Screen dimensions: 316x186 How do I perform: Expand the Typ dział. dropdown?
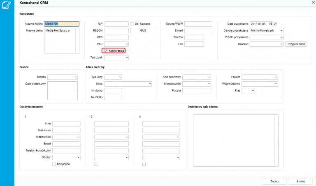[127, 58]
